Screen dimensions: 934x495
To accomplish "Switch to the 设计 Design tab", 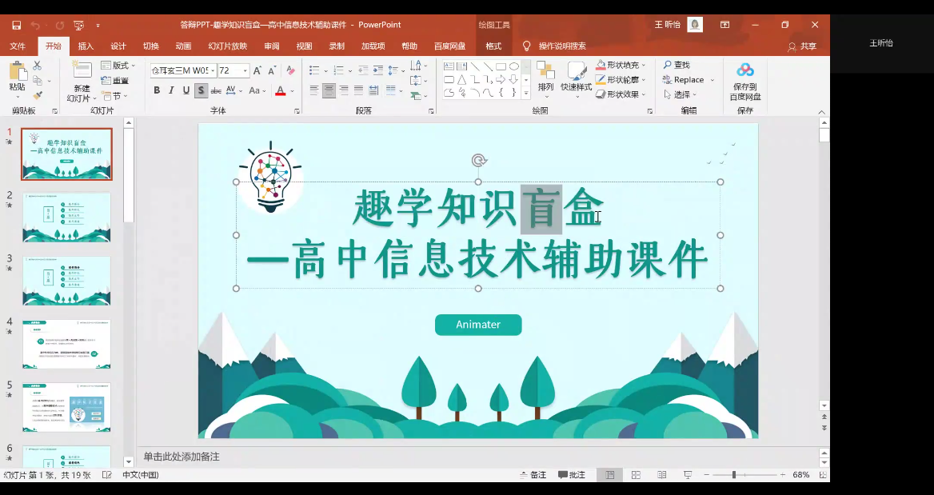I will tap(118, 46).
